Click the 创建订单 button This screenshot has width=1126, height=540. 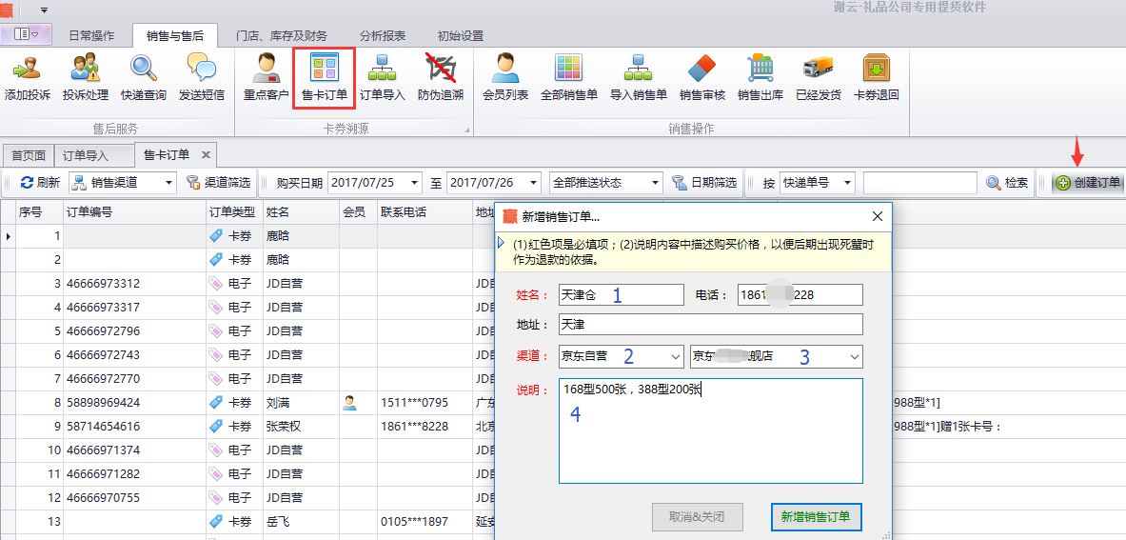[1088, 183]
